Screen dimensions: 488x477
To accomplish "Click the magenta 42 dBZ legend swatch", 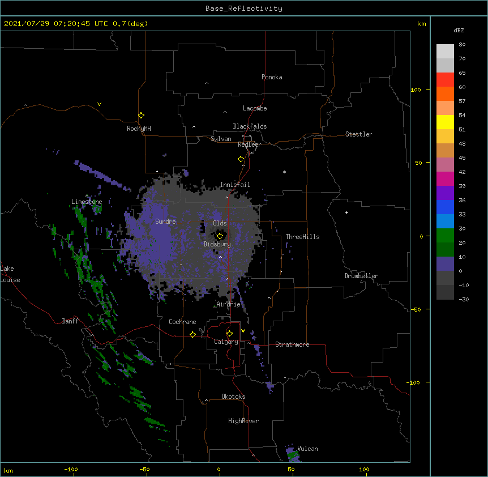I will pos(445,178).
